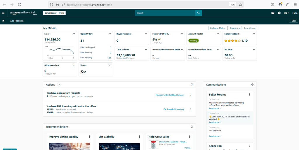This screenshot has height=150, width=299.
Task: Click the Customise button
Action: point(235,28)
